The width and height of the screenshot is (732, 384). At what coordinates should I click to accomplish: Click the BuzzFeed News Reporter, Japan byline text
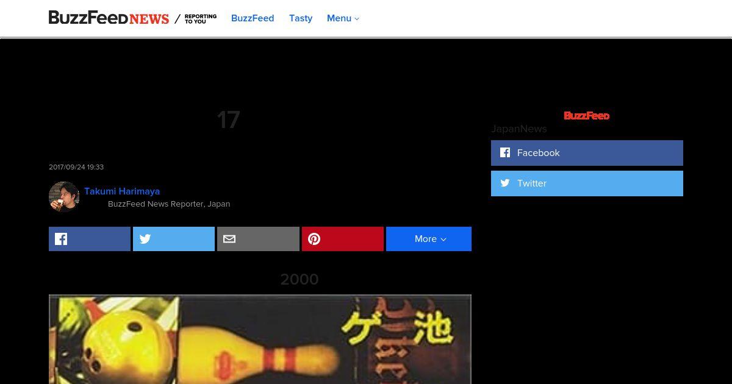point(169,204)
